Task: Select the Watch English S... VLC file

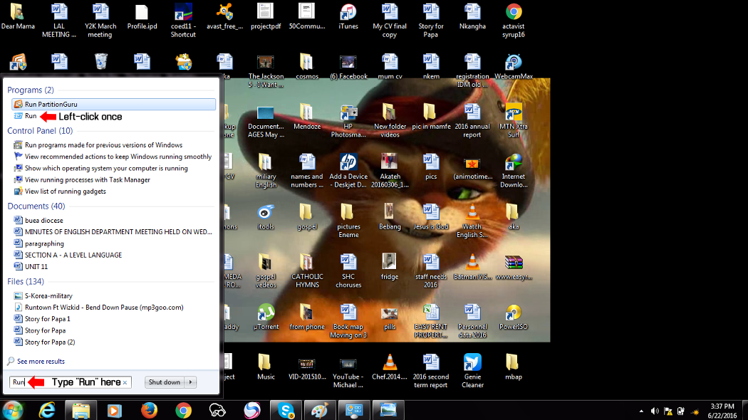Action: click(472, 221)
